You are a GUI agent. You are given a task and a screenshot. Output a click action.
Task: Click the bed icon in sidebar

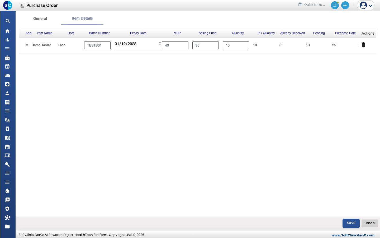point(7,75)
